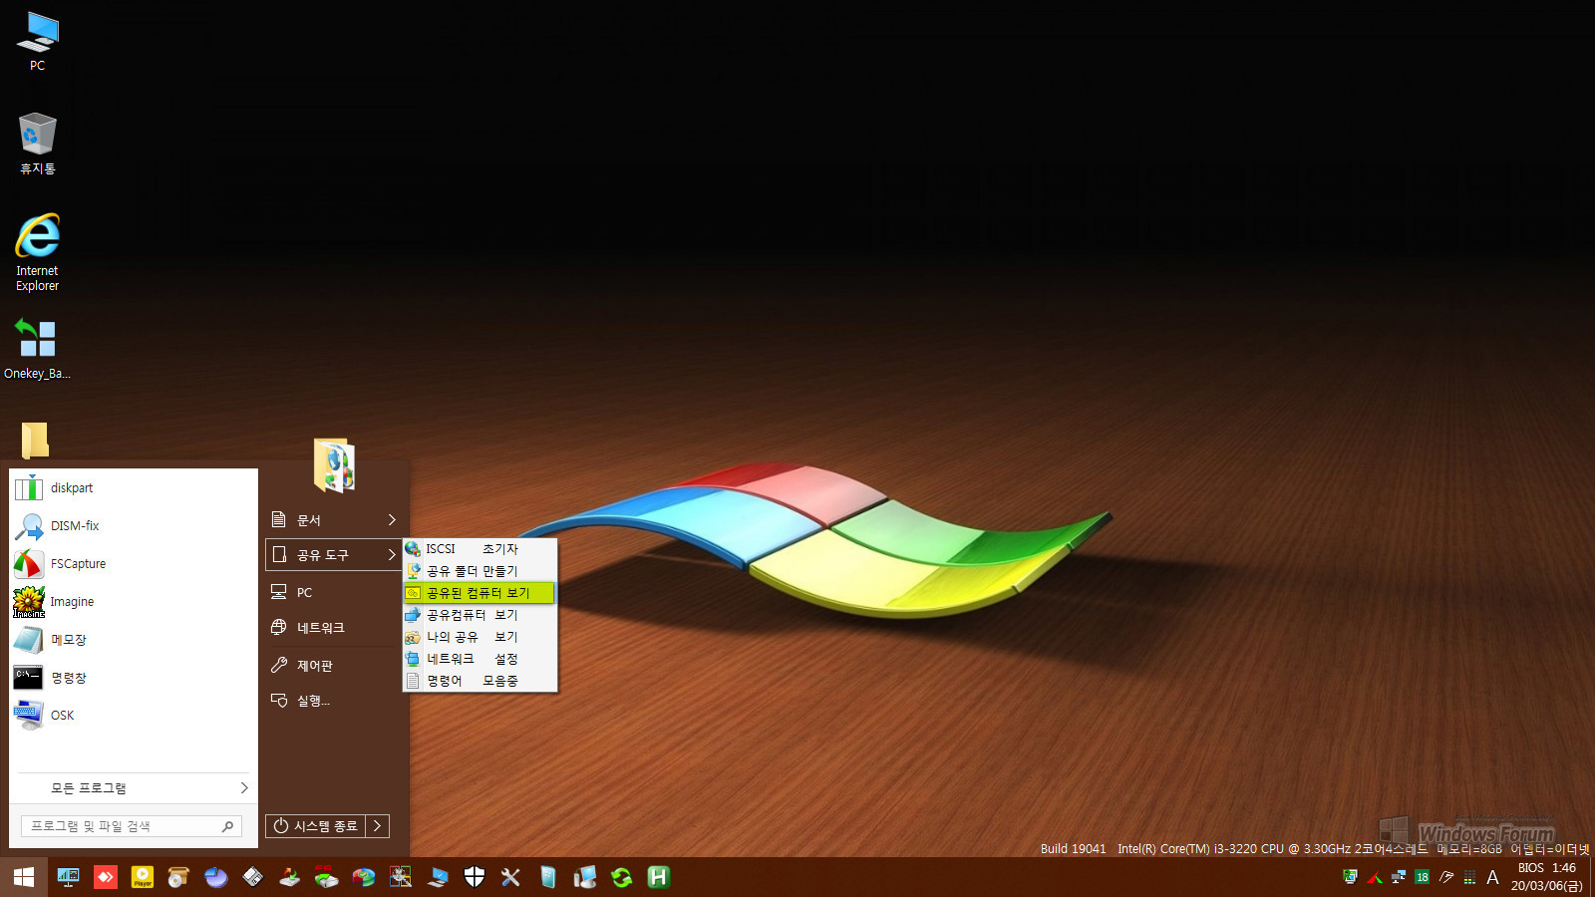Open the diskpart program in Start menu
The height and width of the screenshot is (897, 1595).
coord(134,488)
